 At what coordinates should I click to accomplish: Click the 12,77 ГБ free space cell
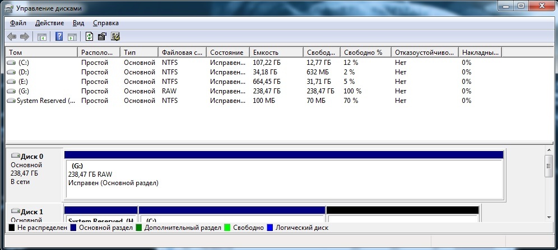coord(319,63)
